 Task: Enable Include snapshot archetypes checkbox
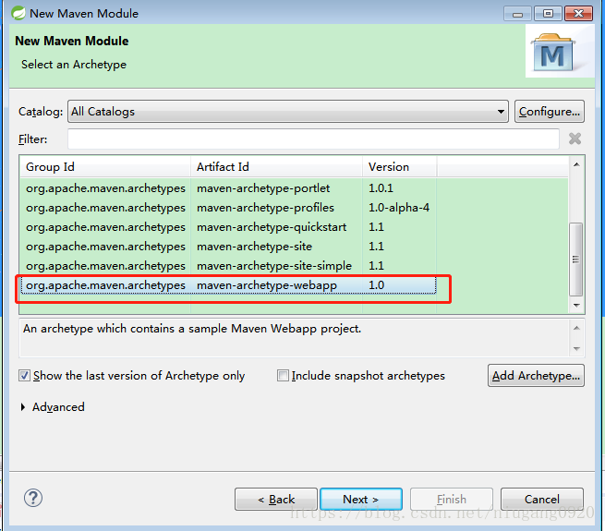coord(283,376)
